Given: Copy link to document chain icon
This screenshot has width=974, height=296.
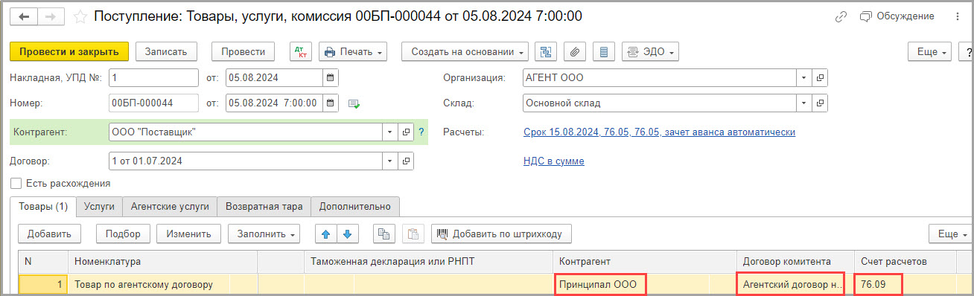Looking at the screenshot, I should [841, 16].
